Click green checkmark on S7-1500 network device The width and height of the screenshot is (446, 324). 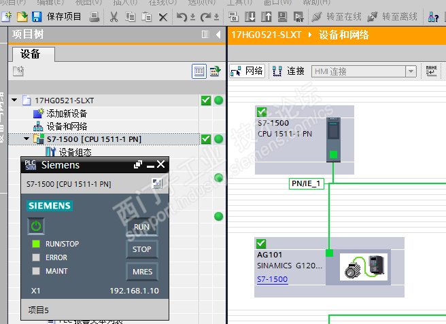[x=262, y=112]
